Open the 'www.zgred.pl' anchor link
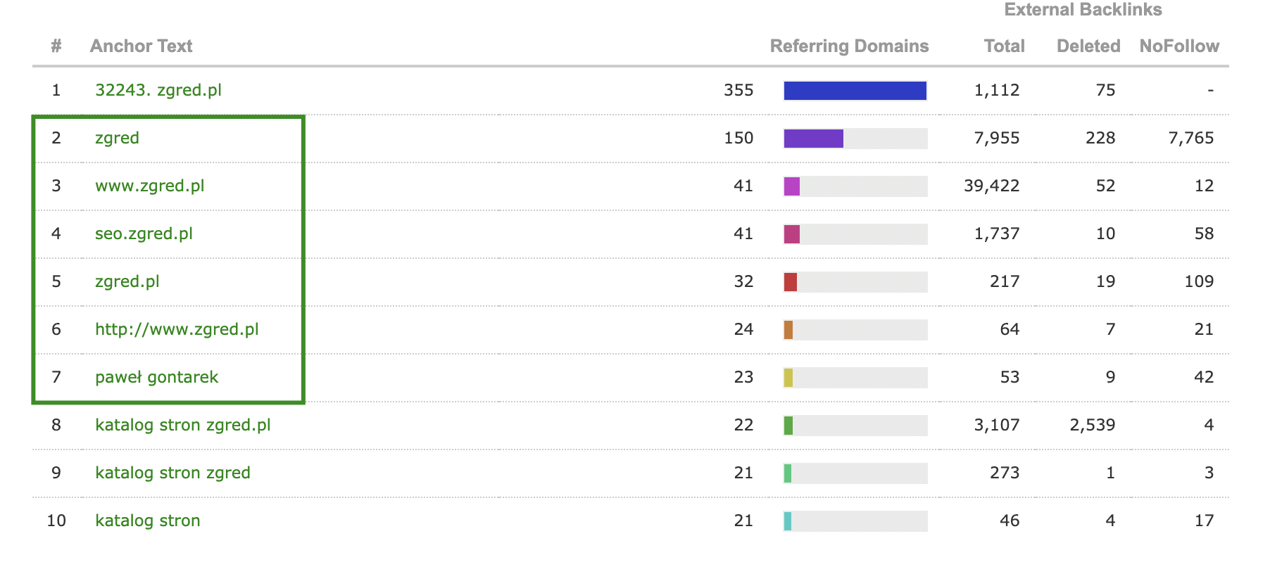The height and width of the screenshot is (574, 1270). click(150, 186)
